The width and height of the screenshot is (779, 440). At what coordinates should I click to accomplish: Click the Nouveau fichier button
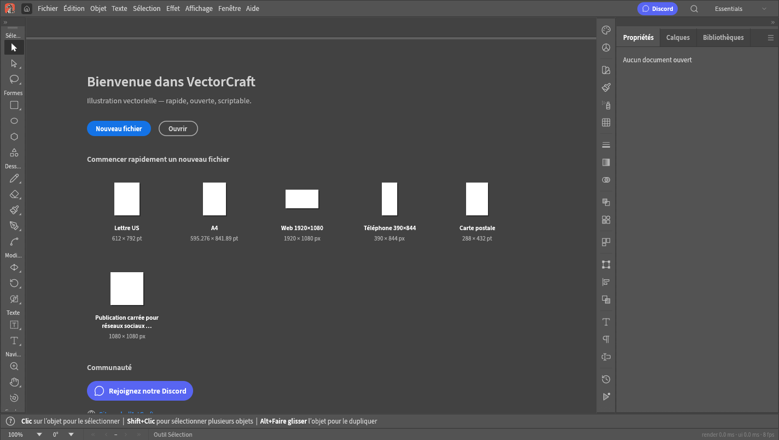tap(119, 128)
